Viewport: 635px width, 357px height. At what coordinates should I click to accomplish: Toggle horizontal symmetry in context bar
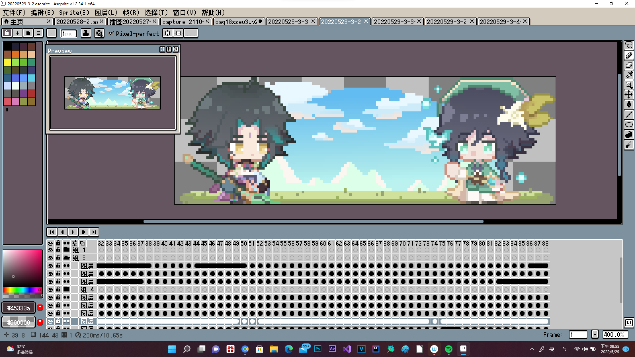coord(168,33)
